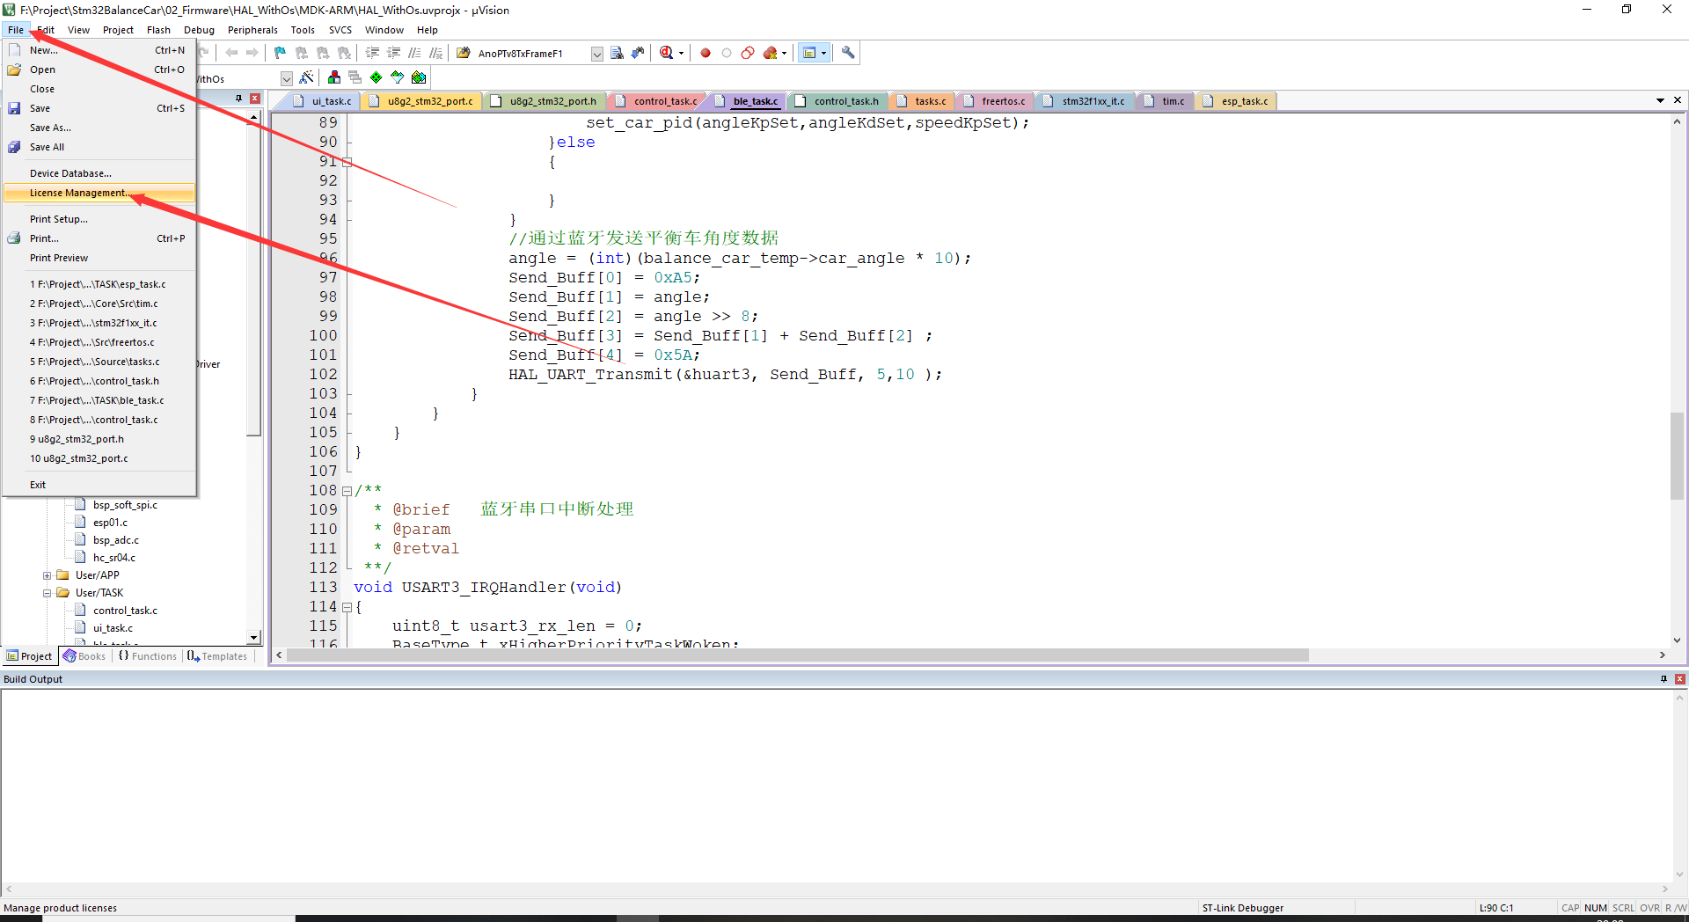
Task: Toggle bookmark with the blue flag icon
Action: 281,53
